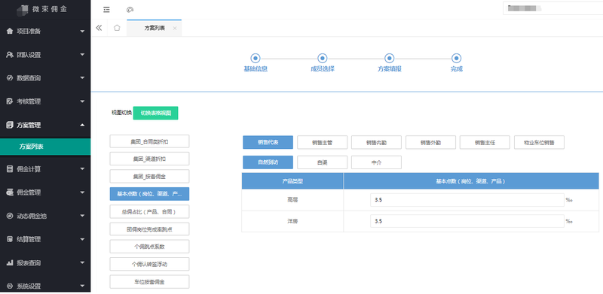
Task: Click the 报表查询 bar chart icon
Action: coord(10,263)
